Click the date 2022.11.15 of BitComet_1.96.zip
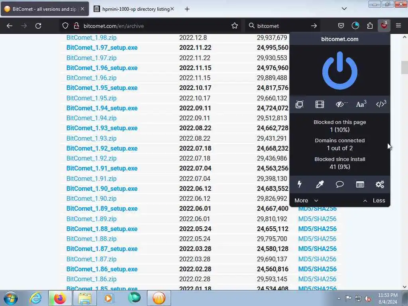 [194, 78]
